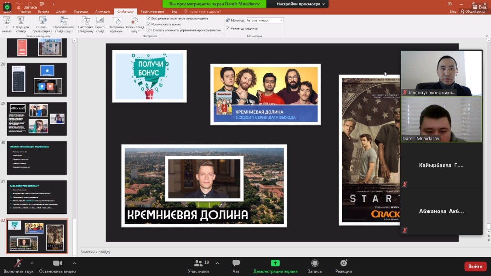
Task: Click Кайырбаева participant tile
Action: tap(442, 165)
